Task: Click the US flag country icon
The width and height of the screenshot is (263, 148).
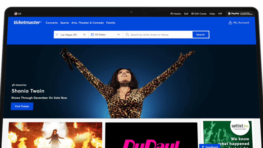Action: click(16, 14)
